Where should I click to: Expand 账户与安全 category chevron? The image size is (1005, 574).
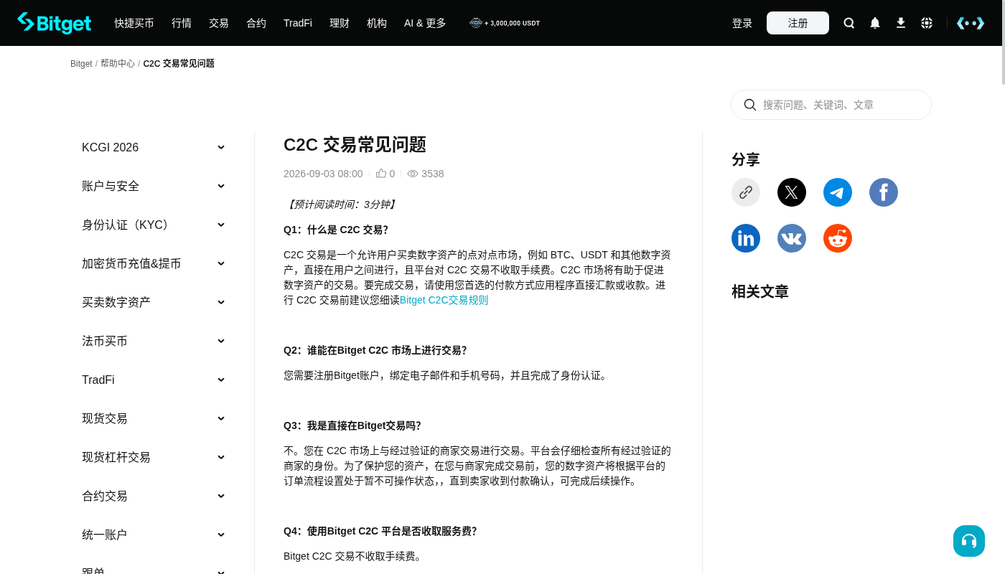coord(221,186)
